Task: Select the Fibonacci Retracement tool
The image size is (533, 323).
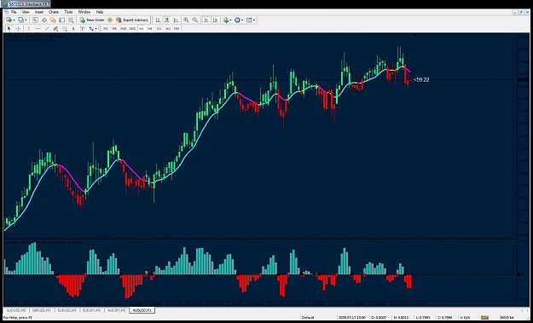Action: pyautogui.click(x=65, y=28)
